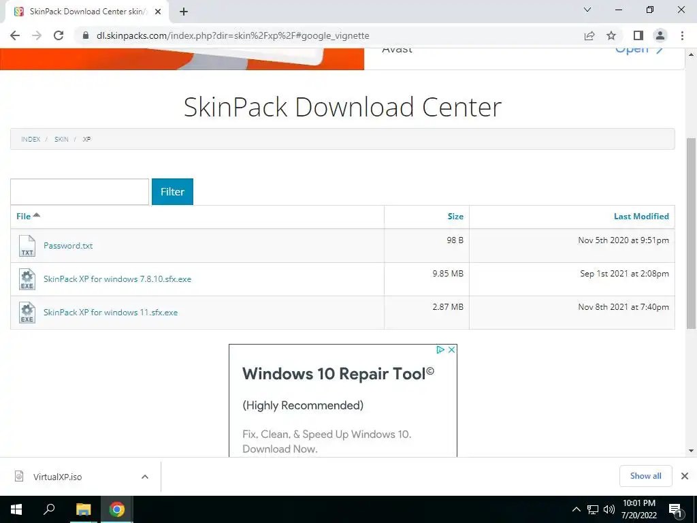Click the Filter button
697x523 pixels.
(x=172, y=191)
